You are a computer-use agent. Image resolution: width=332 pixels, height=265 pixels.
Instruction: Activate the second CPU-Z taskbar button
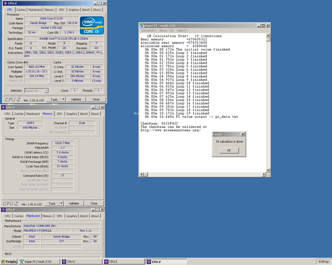click(x=124, y=262)
